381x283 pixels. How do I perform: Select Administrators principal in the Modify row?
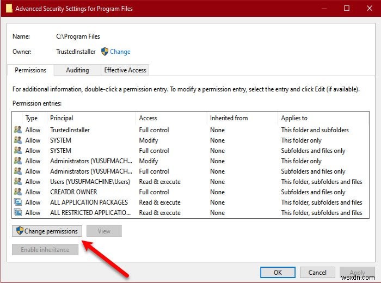(x=91, y=161)
